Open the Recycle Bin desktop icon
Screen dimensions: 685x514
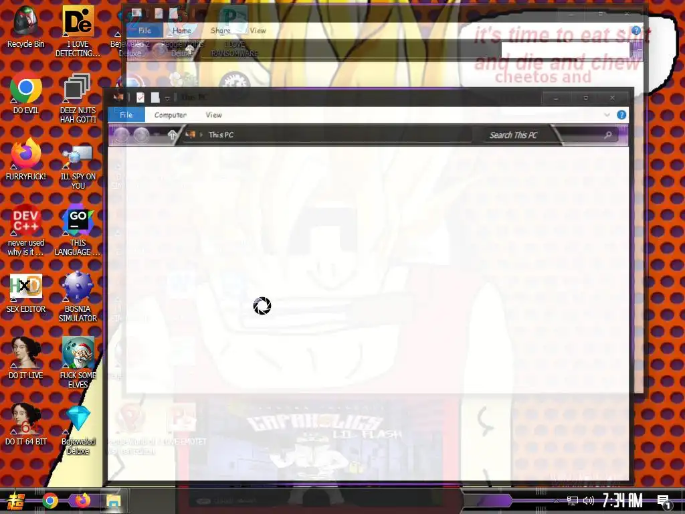pos(26,27)
